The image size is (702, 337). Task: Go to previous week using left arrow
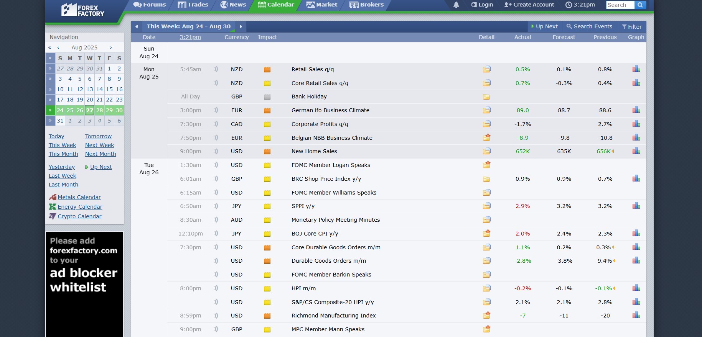coord(137,26)
